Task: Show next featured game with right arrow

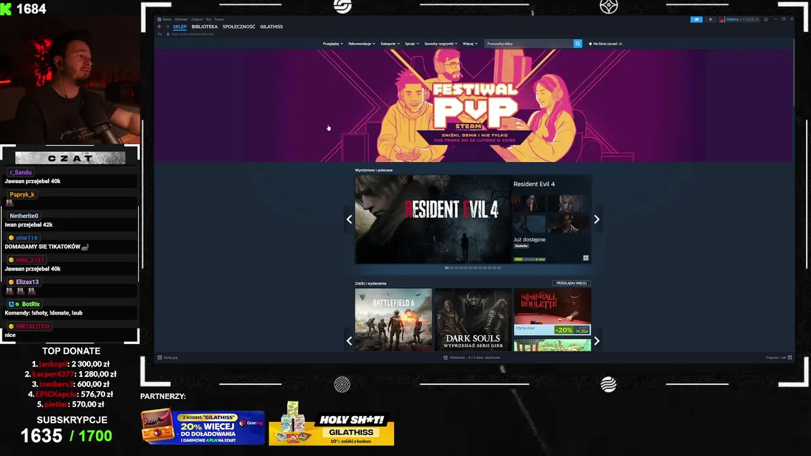Action: click(596, 219)
